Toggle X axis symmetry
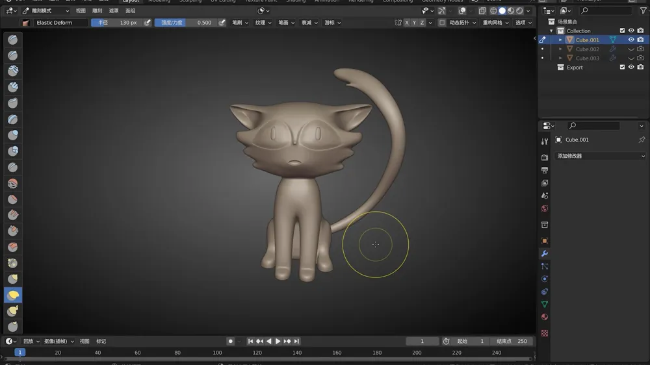The width and height of the screenshot is (650, 365). (407, 23)
